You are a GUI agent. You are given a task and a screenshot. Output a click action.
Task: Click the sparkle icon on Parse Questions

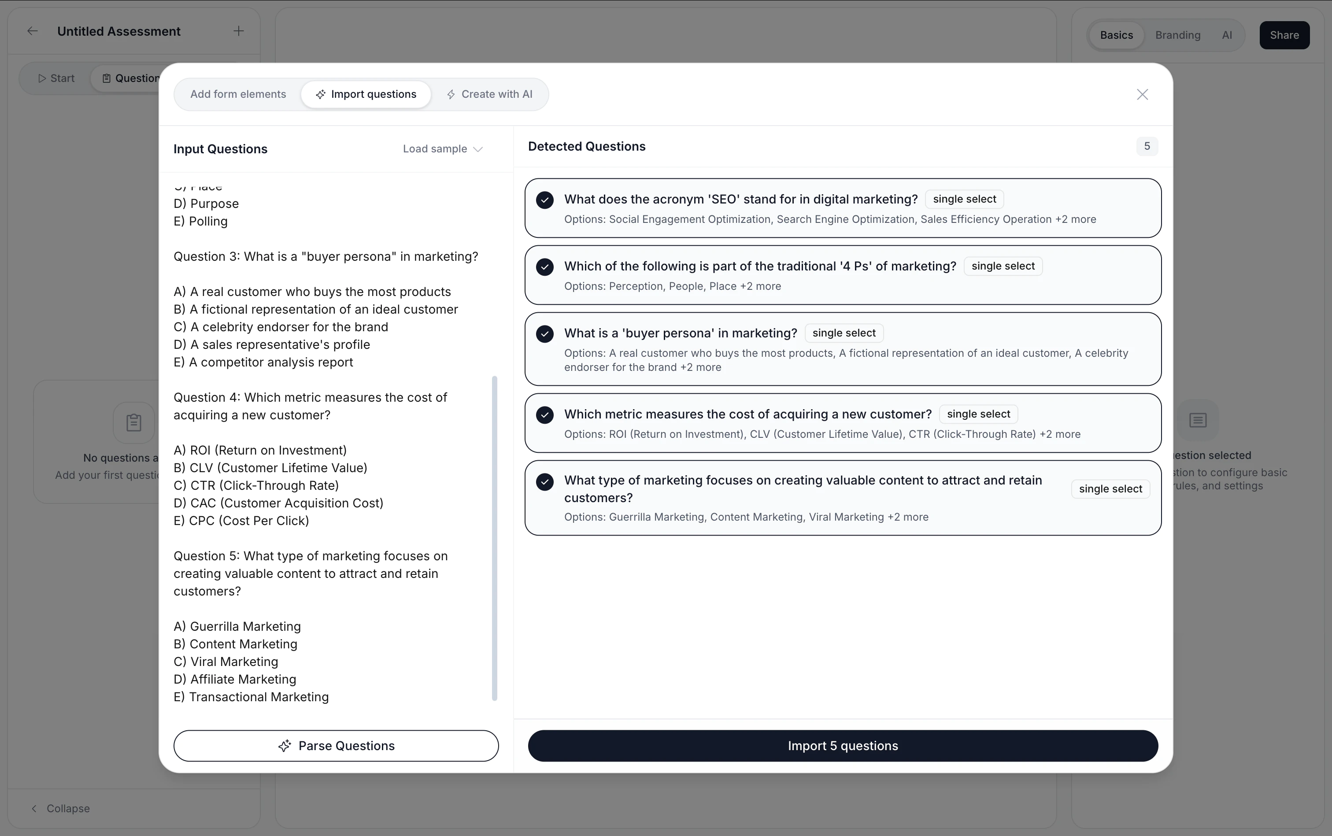coord(284,746)
